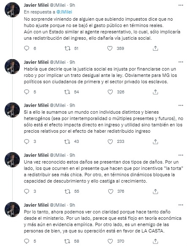Like the tweet with 326 likes
Viewport: 188px width, 246px height.
pos(110,92)
